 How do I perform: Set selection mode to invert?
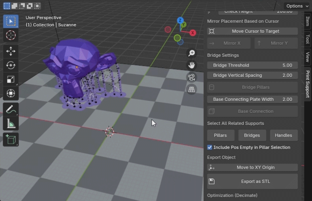pos(30,6)
